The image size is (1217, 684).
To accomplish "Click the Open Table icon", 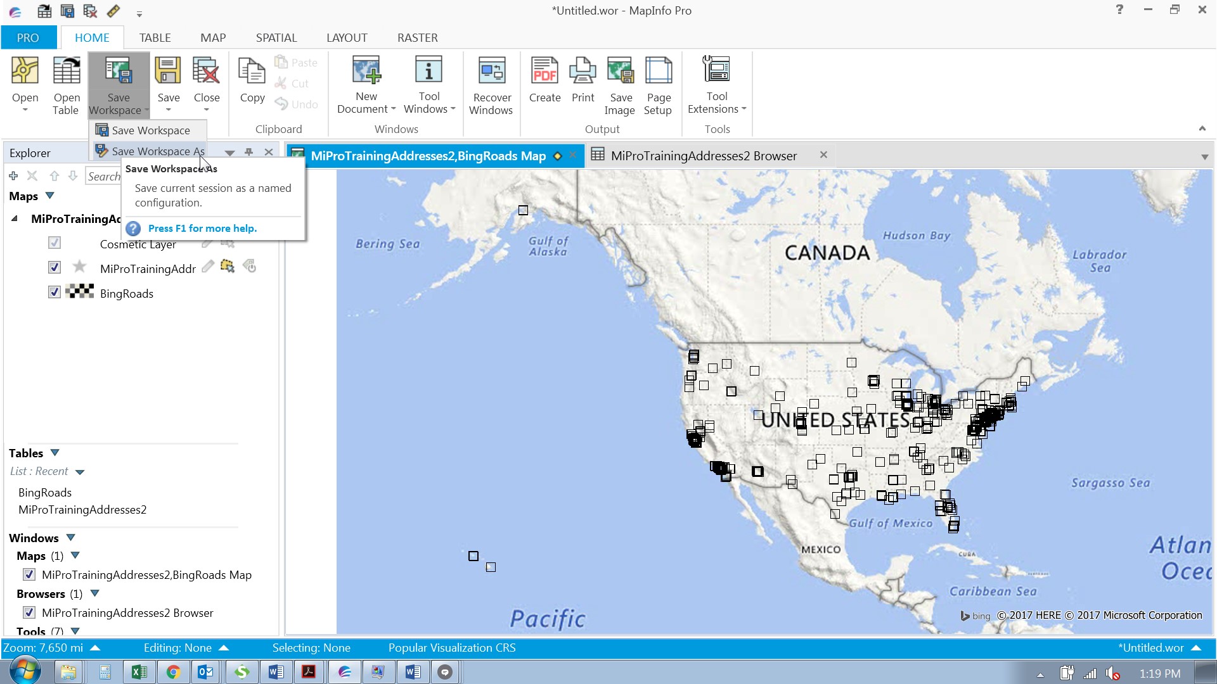I will pyautogui.click(x=66, y=71).
